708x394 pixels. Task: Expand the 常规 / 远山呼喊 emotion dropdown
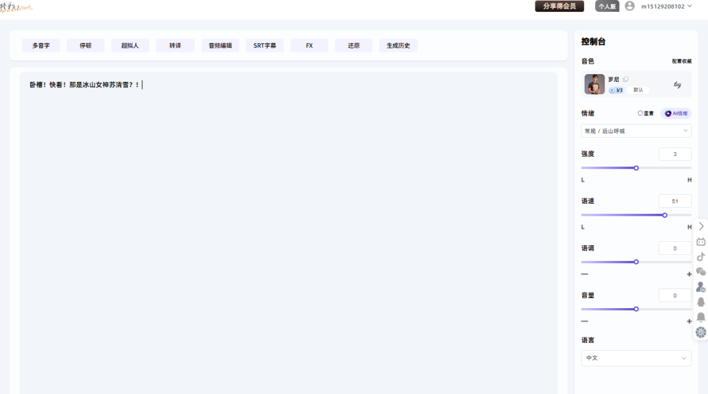636,131
